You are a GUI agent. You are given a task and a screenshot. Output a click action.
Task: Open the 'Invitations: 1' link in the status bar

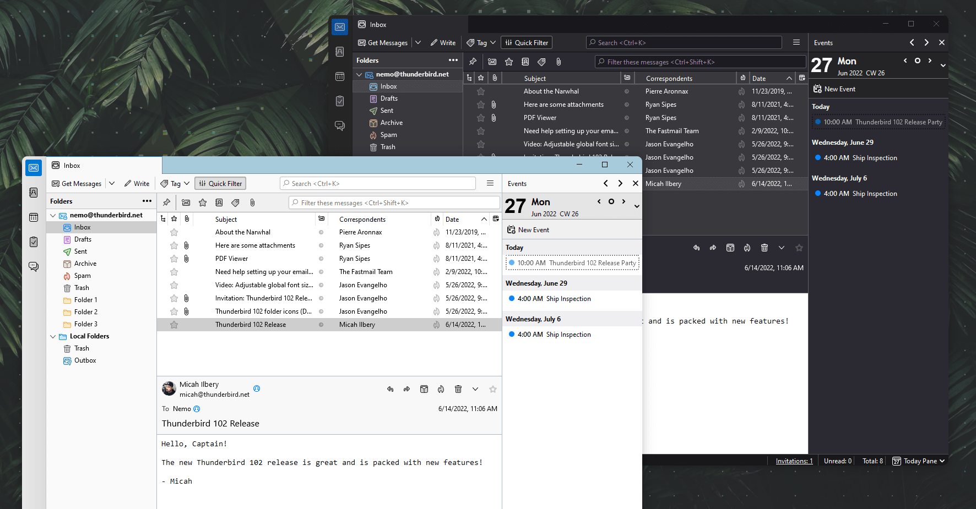point(794,461)
